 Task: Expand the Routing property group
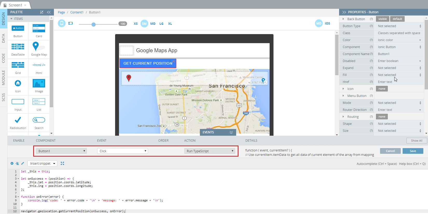343,117
